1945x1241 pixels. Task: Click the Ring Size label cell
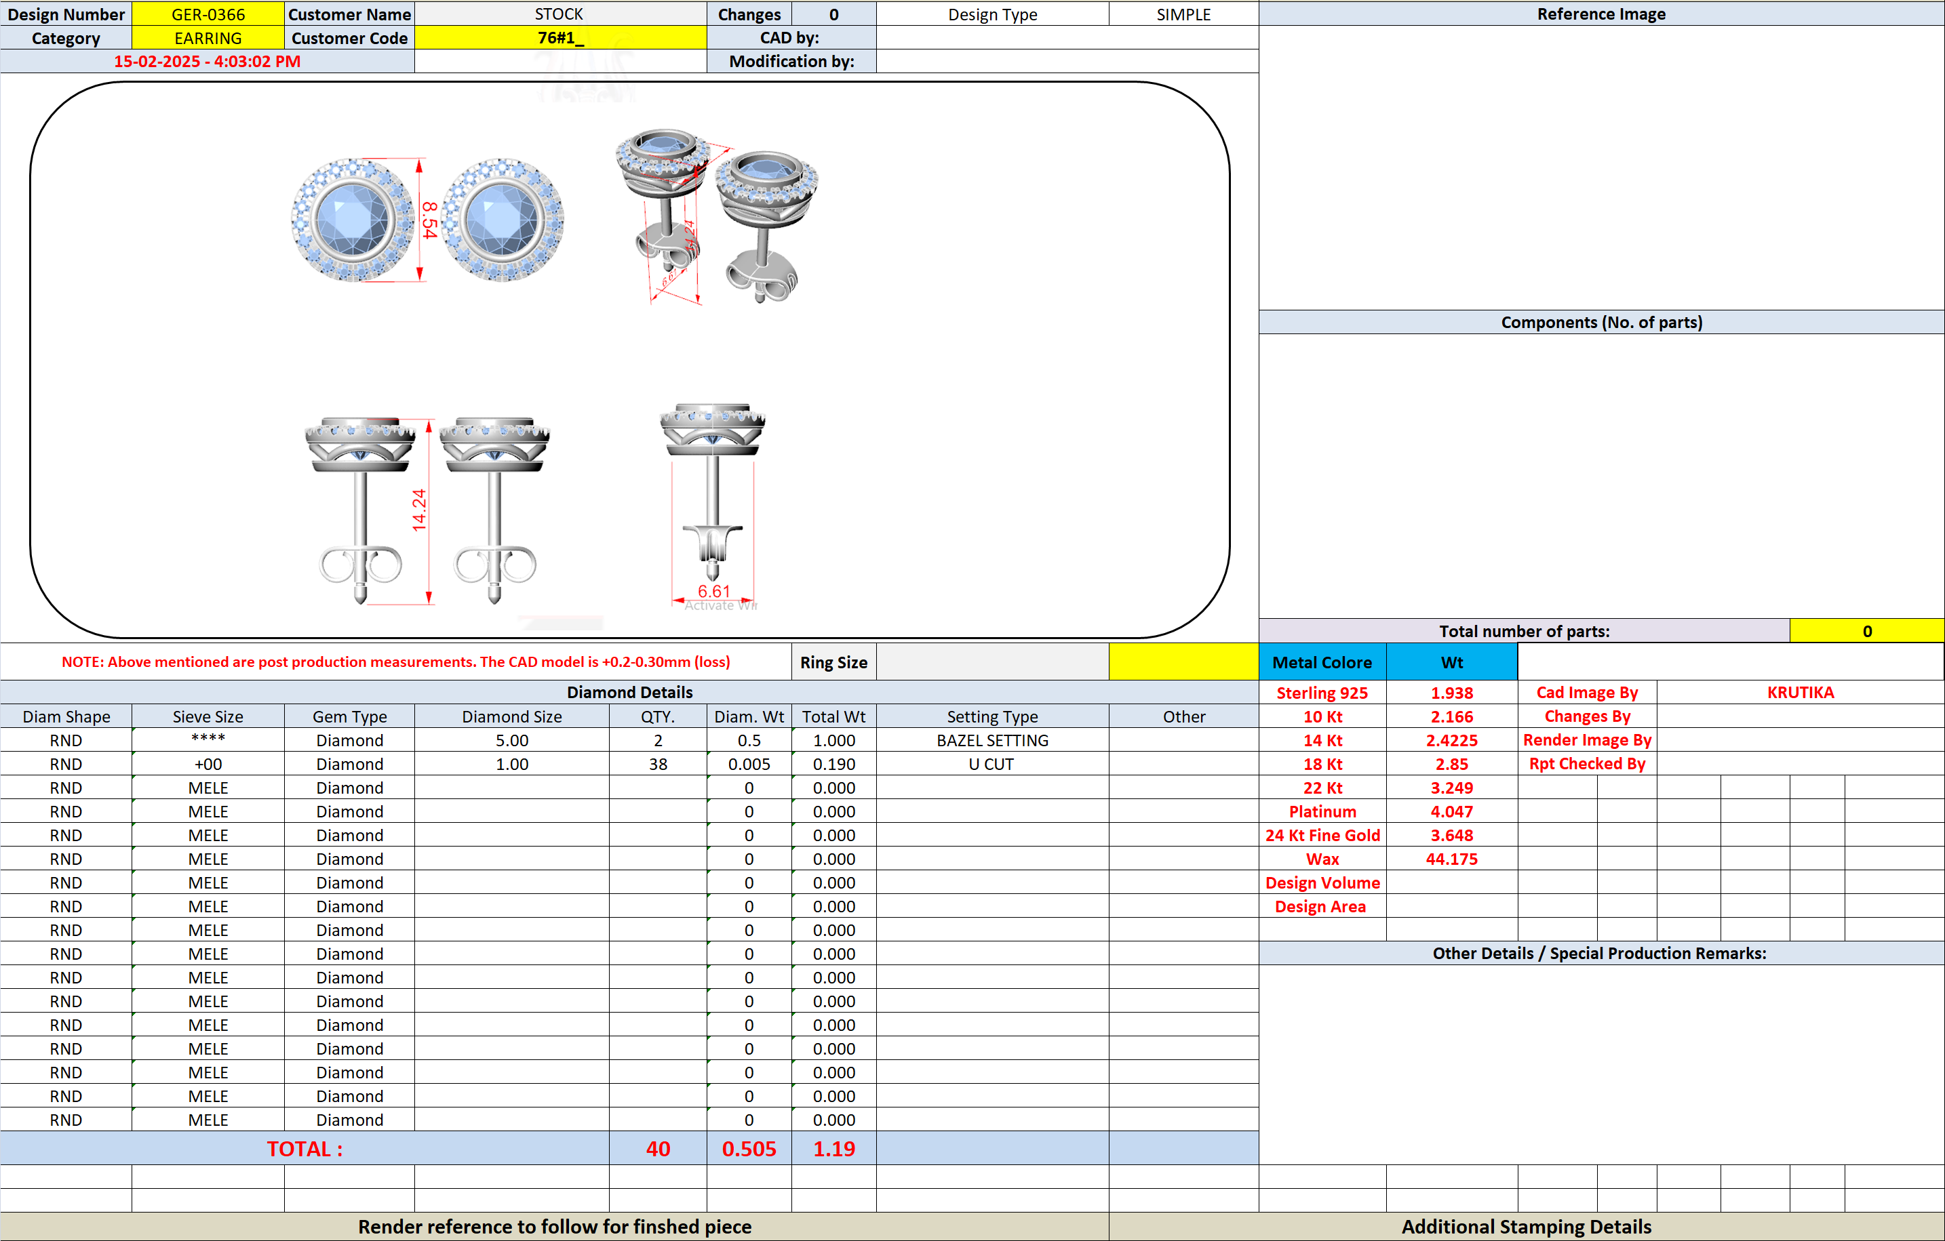coord(833,662)
